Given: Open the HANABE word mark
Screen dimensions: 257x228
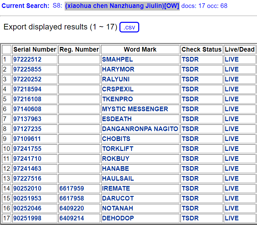Looking at the screenshot, I should click(x=115, y=168).
